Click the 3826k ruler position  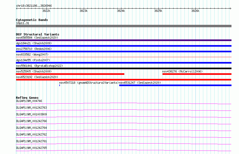(x=195, y=11)
